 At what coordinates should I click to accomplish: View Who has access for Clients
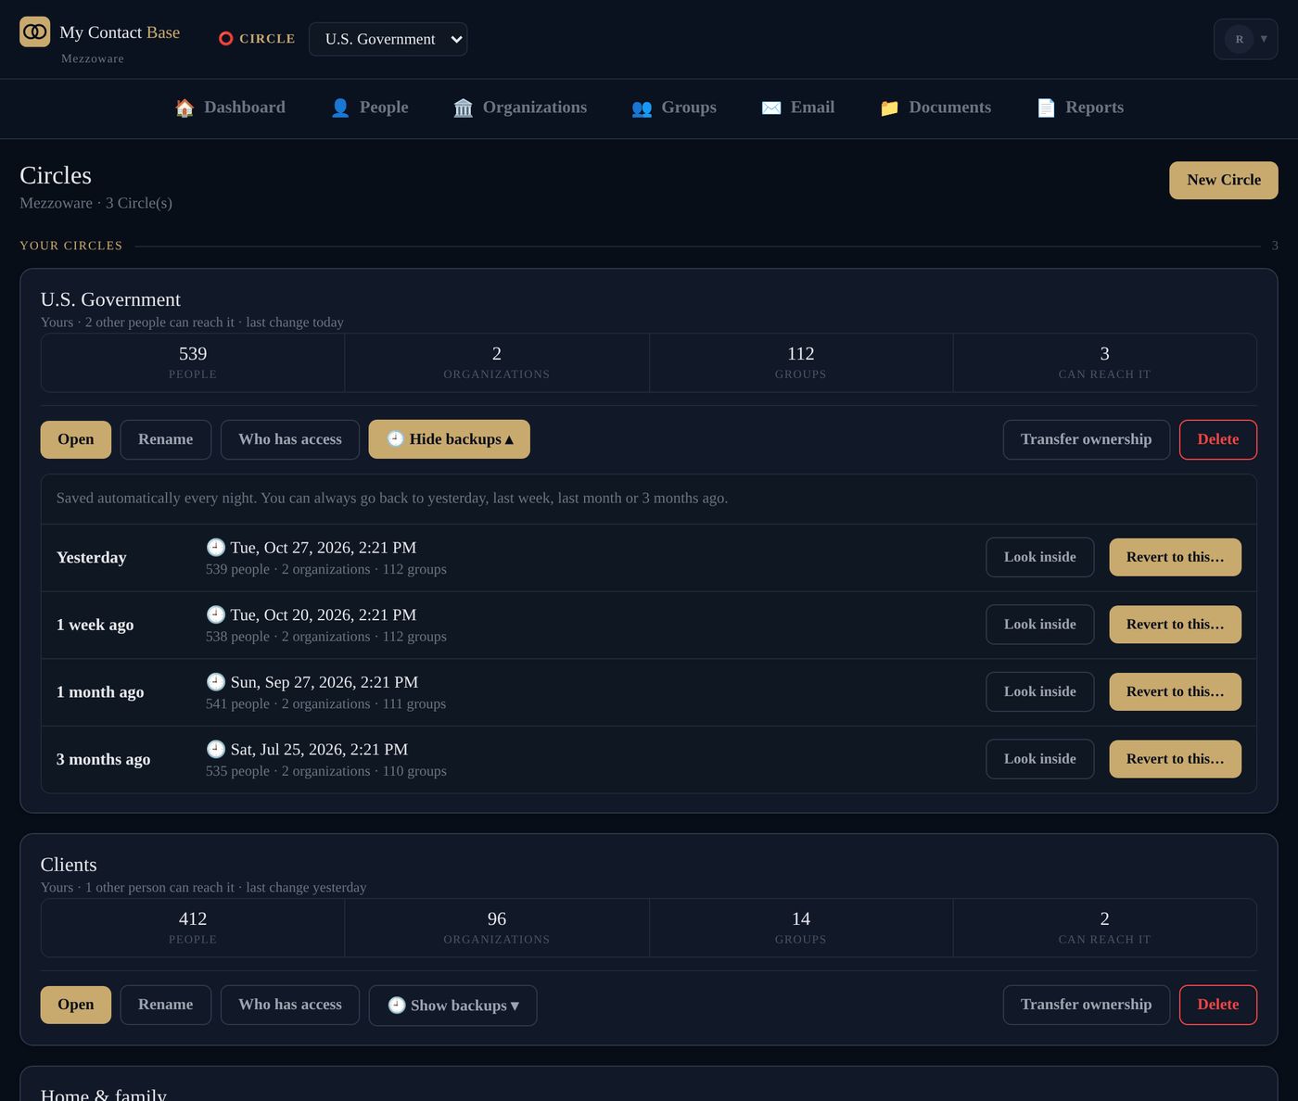(x=290, y=1005)
